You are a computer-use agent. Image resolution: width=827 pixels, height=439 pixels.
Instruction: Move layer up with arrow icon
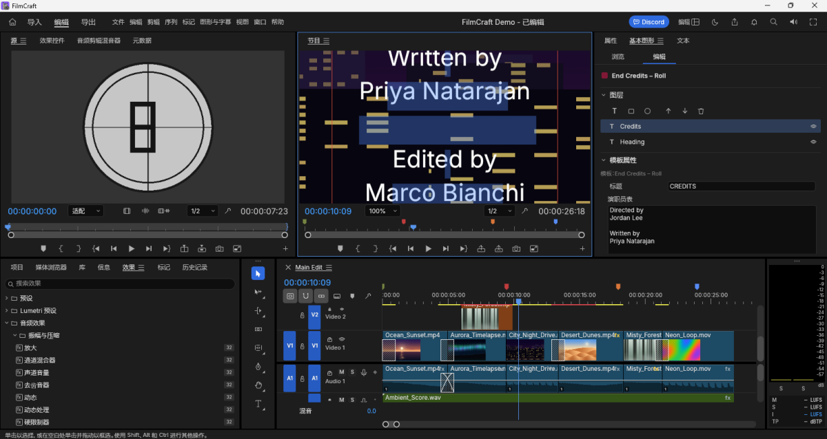click(668, 111)
